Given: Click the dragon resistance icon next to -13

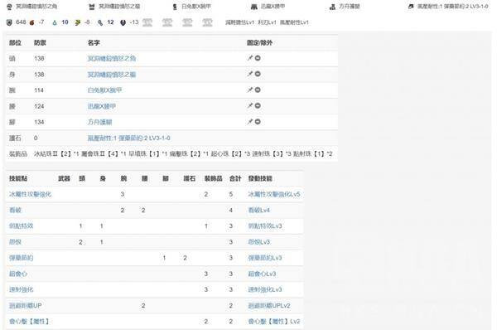Looking at the screenshot, I should click(123, 22).
